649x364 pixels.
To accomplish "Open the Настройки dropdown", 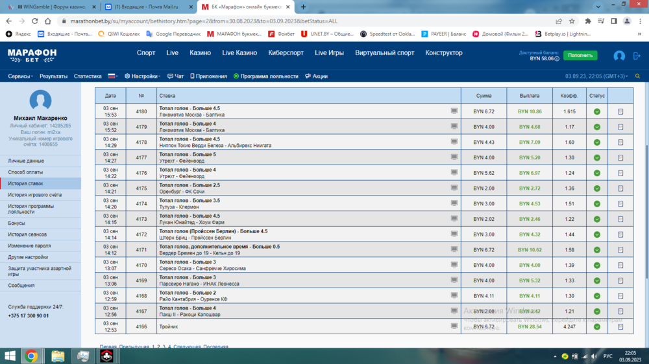I will pos(143,76).
